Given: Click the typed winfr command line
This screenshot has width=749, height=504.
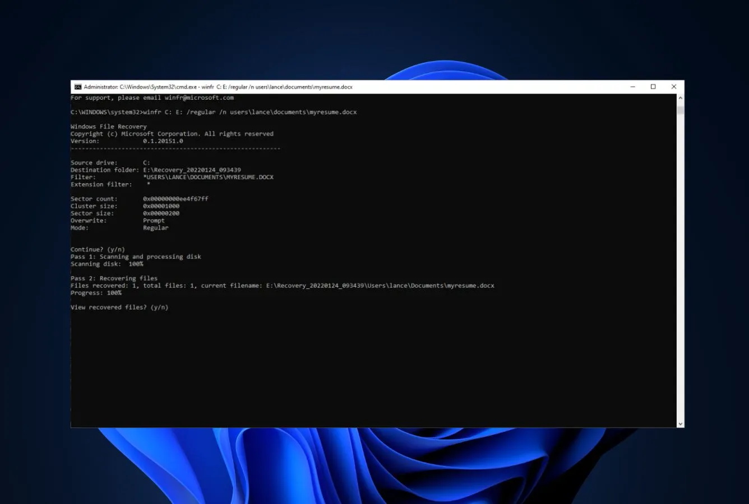Looking at the screenshot, I should click(x=214, y=112).
